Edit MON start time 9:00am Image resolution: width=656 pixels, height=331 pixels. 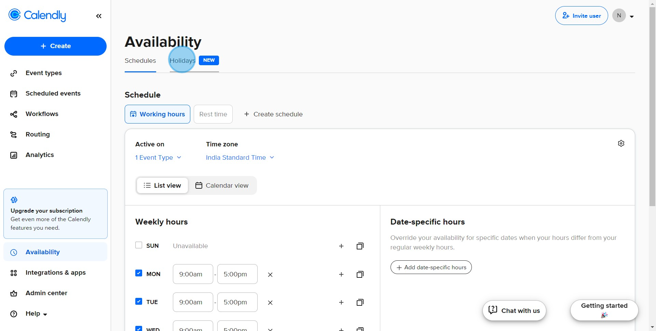pos(193,274)
